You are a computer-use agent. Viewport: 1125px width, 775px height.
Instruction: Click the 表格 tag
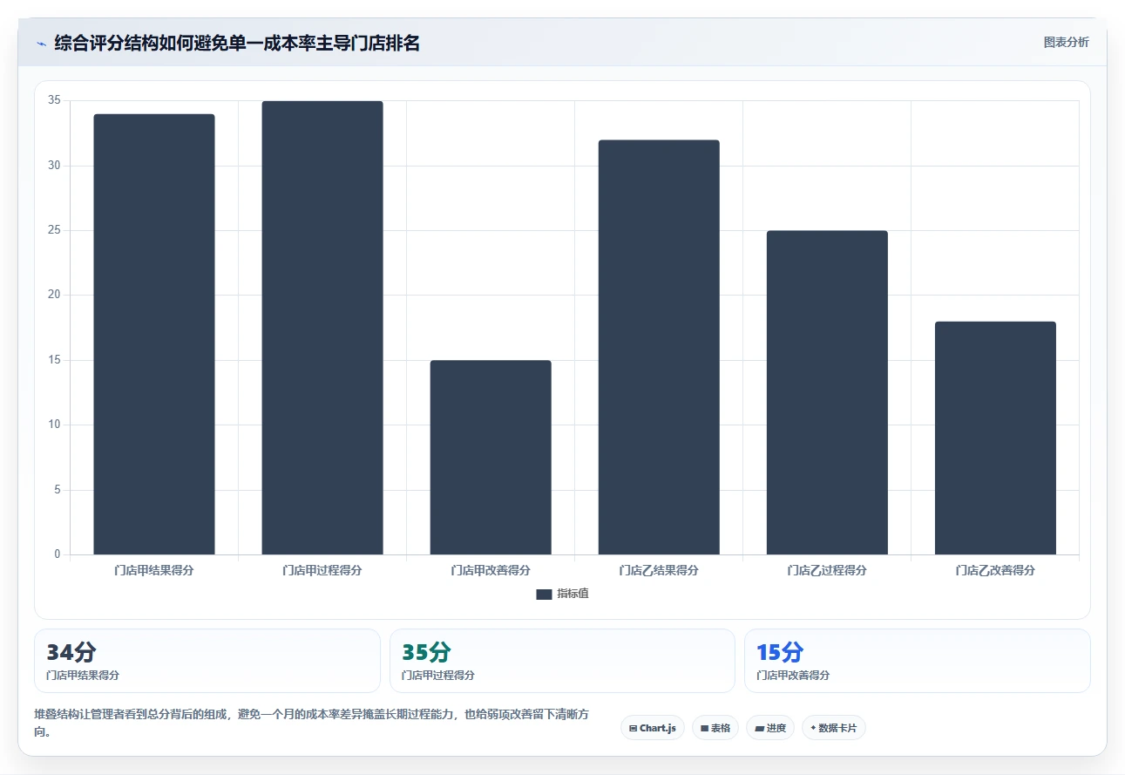(715, 728)
